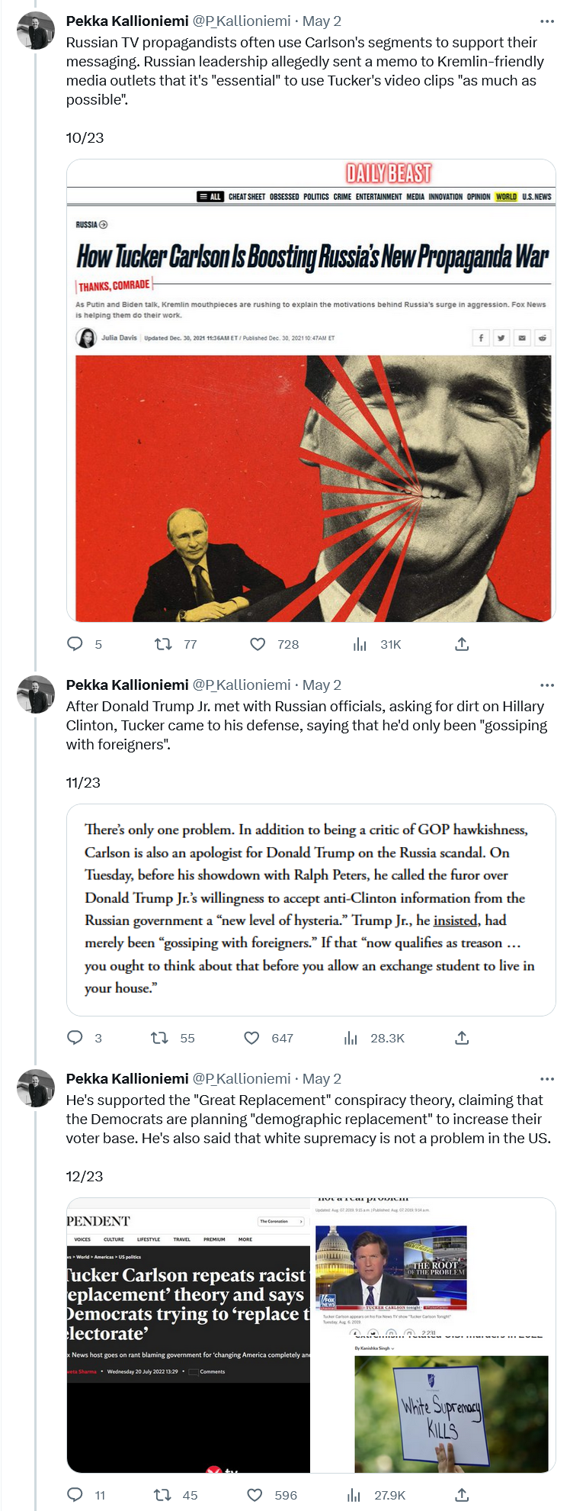Reply to the 10/23 Daily Beast tweet
This screenshot has height=1511, width=570.
(75, 644)
